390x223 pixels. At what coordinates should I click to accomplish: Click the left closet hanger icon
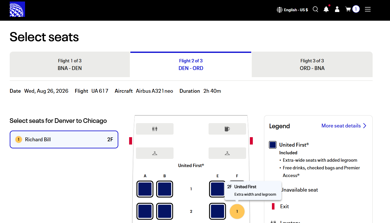(155, 153)
